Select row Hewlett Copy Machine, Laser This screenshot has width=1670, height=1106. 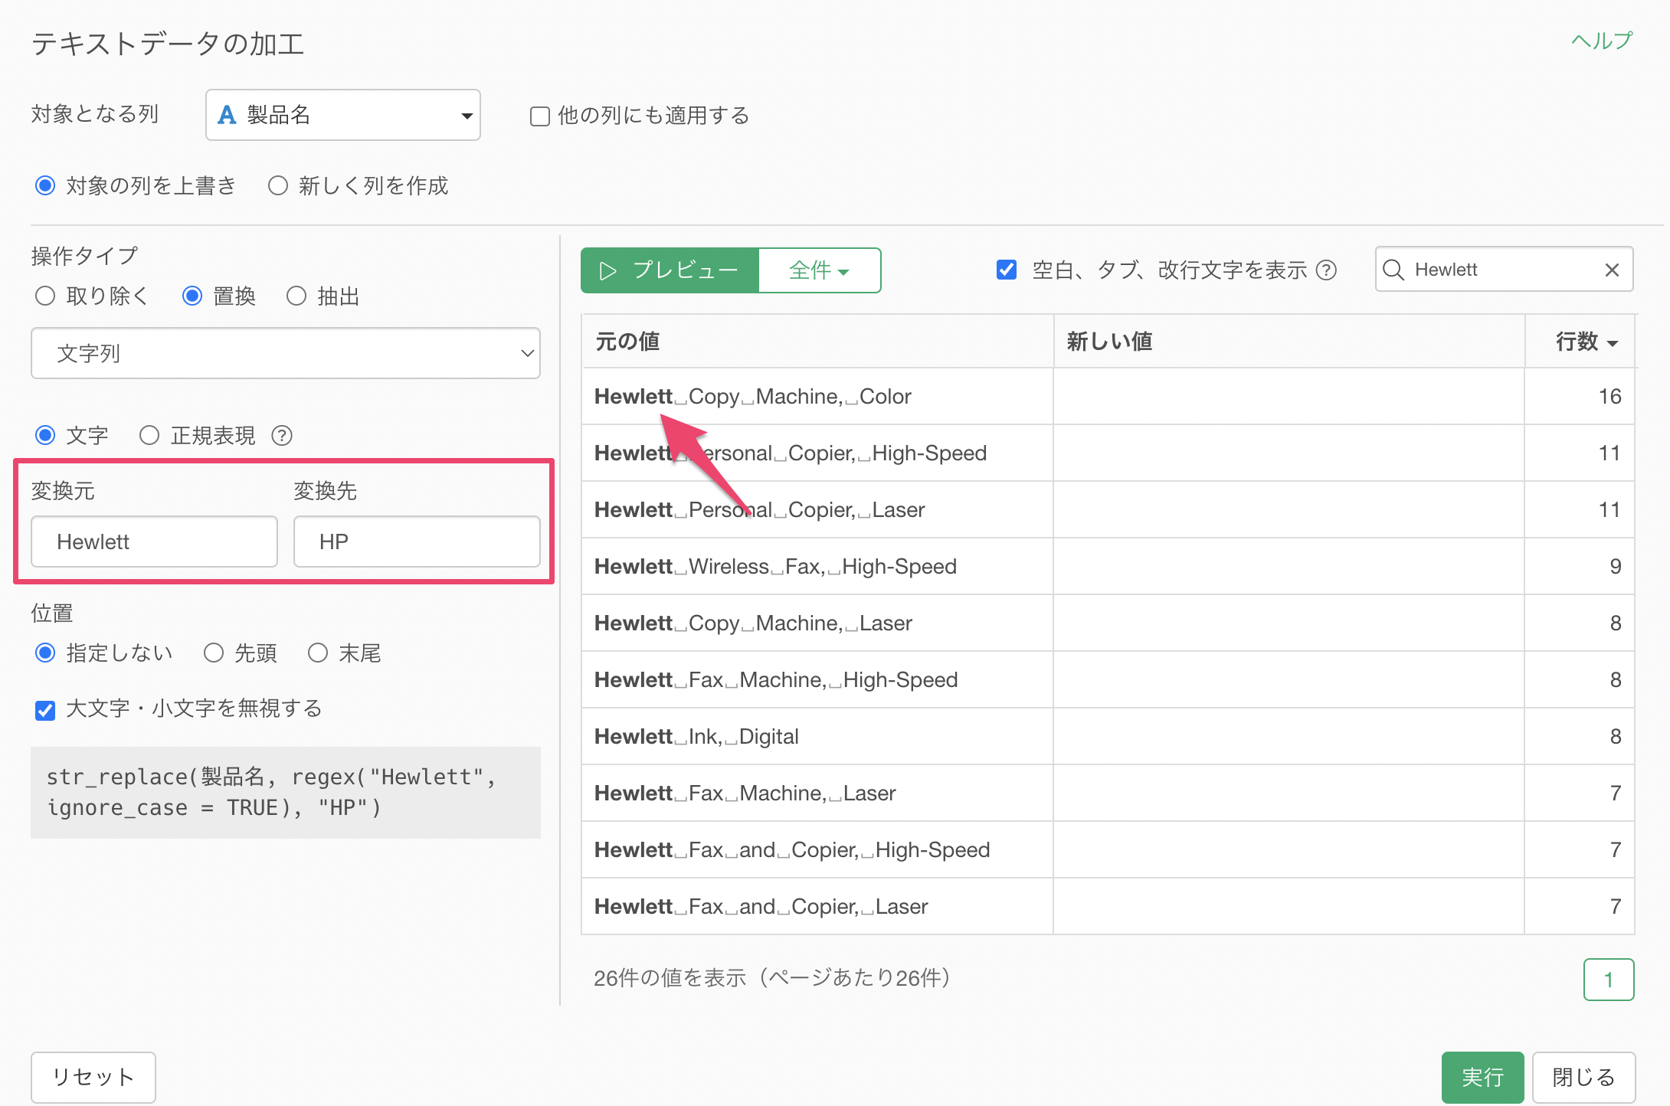point(1108,623)
